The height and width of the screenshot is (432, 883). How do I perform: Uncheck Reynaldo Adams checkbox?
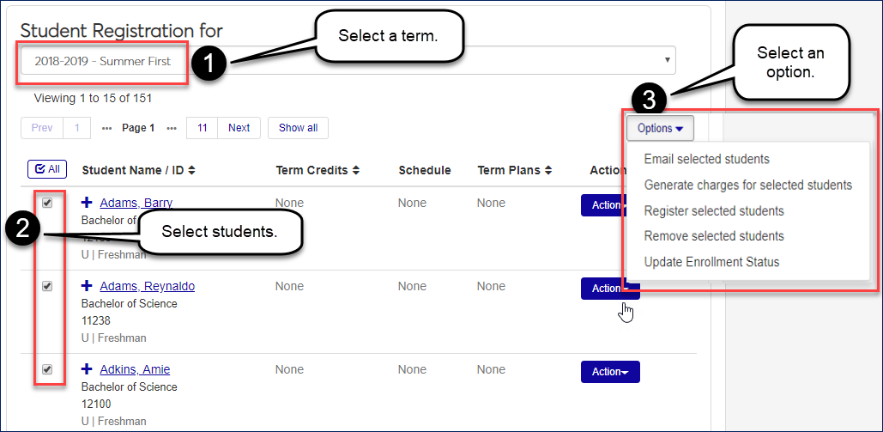pyautogui.click(x=48, y=287)
